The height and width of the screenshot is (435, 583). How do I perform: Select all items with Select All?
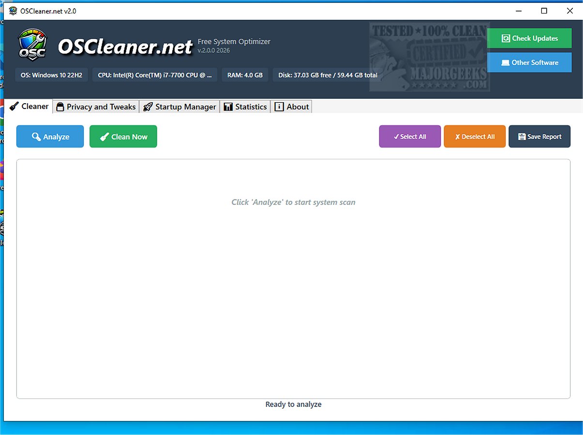[x=410, y=137]
